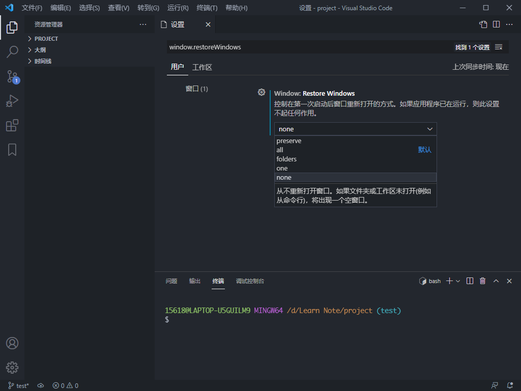The image size is (521, 391).
Task: Open Run and Debug view
Action: point(12,101)
